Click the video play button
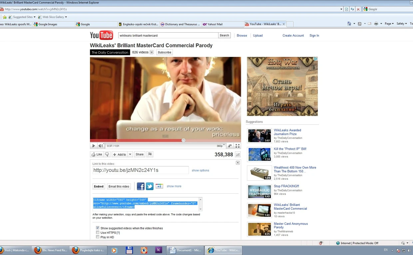Screen dimensions: 413x255 (x=94, y=146)
